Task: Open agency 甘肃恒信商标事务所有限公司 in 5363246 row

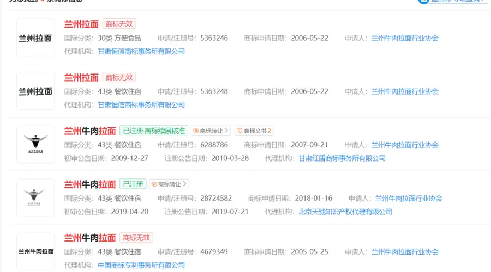Action: point(141,52)
